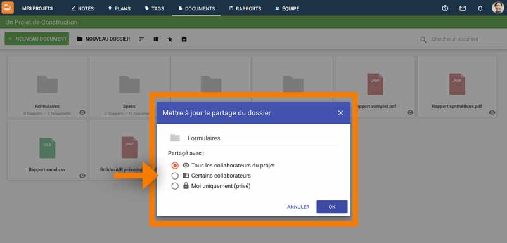Confirm with the OK button

[332, 207]
